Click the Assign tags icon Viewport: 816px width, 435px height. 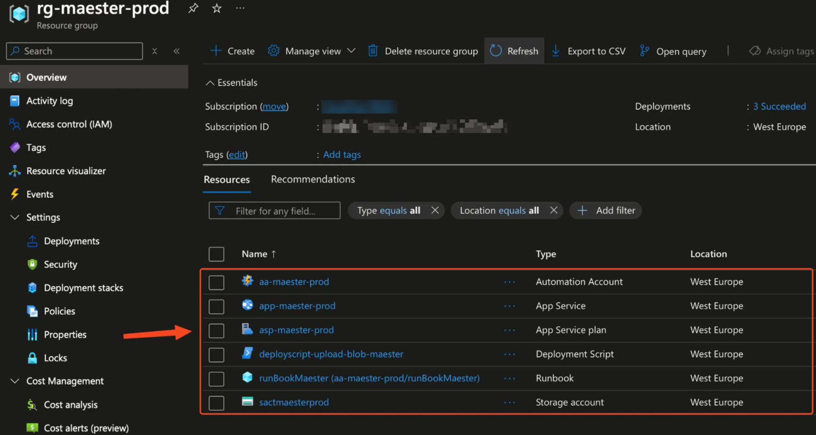point(754,51)
